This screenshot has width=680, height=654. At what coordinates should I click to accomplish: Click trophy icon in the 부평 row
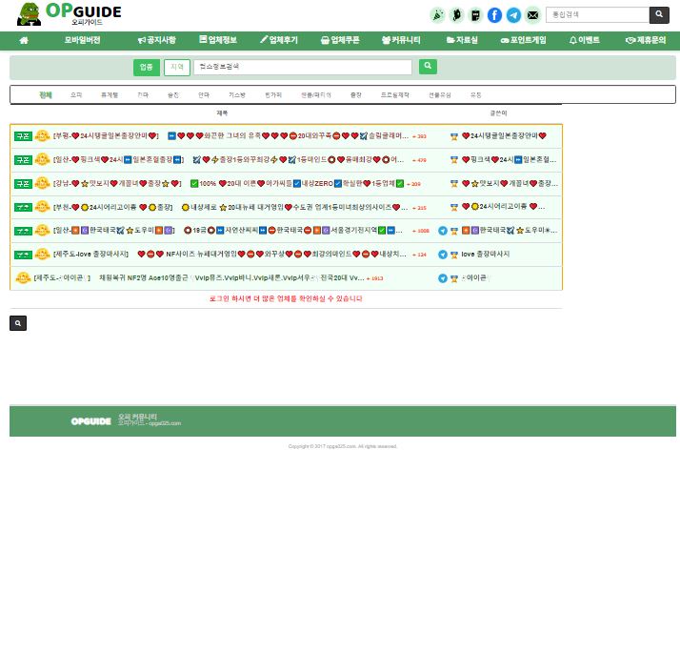coord(454,136)
